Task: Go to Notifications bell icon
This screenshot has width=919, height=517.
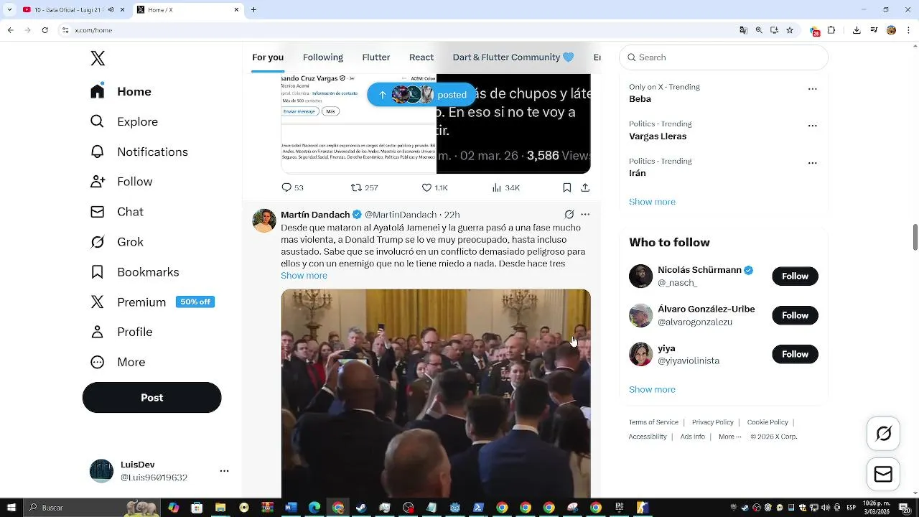Action: [98, 152]
